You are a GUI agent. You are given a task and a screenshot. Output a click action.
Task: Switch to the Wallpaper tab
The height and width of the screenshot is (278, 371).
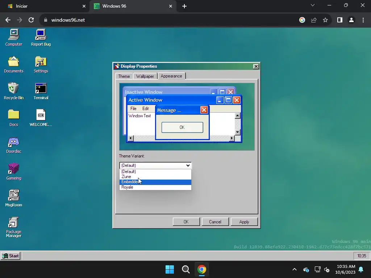pos(145,76)
